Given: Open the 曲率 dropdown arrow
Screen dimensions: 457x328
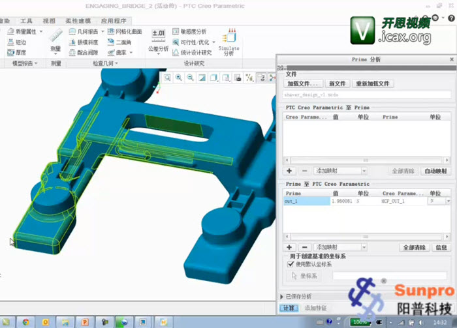Looking at the screenshot, I should point(131,53).
